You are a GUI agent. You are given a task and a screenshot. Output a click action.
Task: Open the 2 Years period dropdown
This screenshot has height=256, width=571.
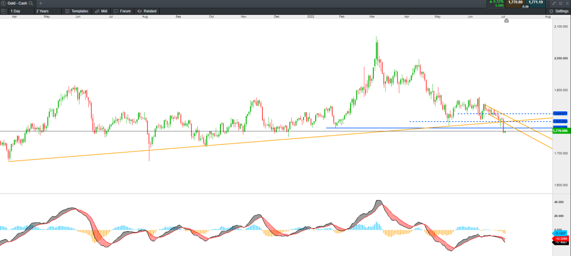point(48,11)
